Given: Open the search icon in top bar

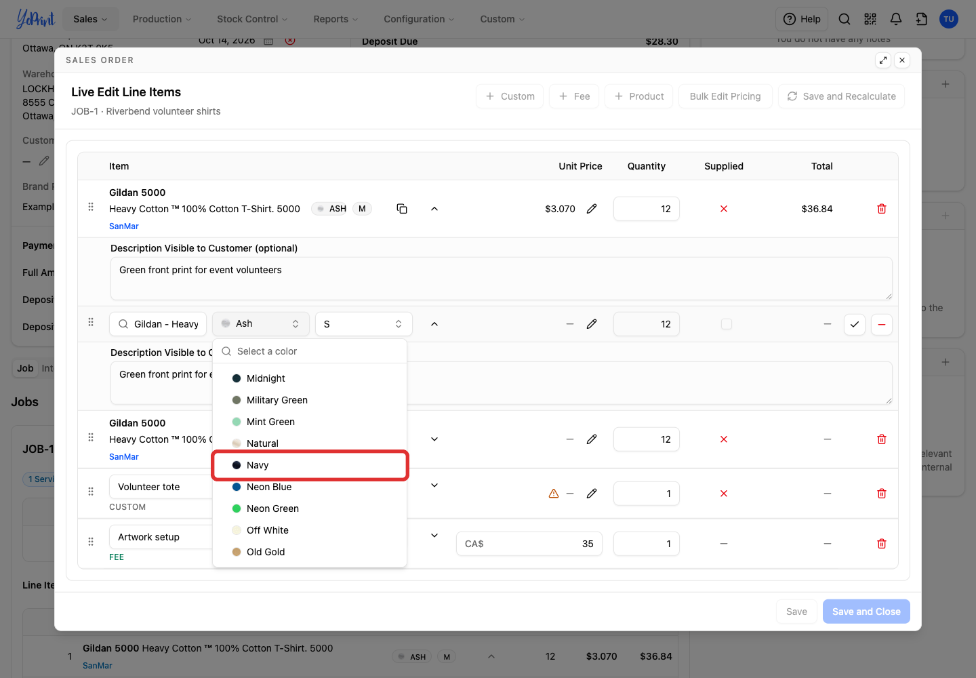Looking at the screenshot, I should click(x=845, y=19).
